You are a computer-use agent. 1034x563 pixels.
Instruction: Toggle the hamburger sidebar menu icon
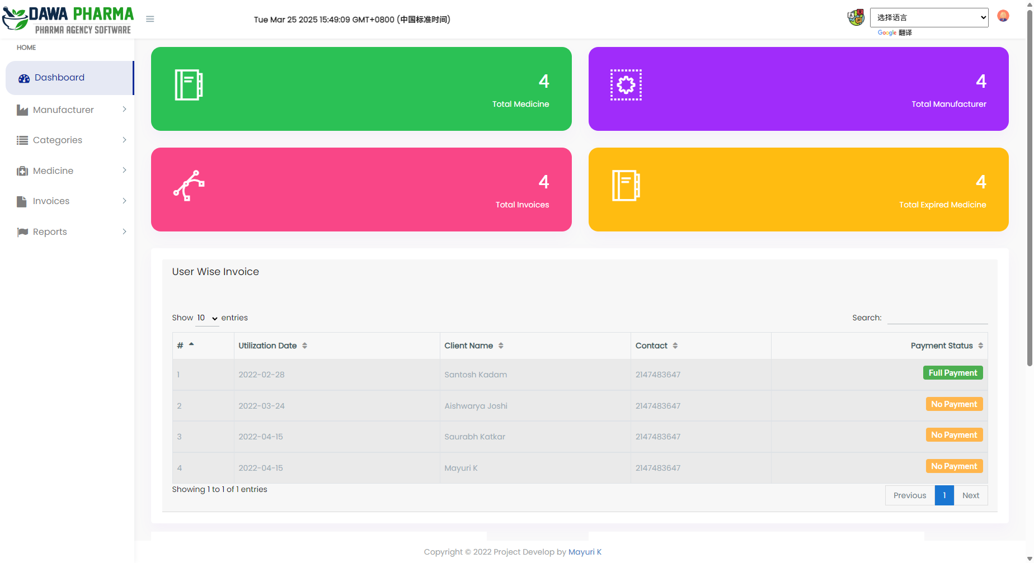tap(150, 19)
